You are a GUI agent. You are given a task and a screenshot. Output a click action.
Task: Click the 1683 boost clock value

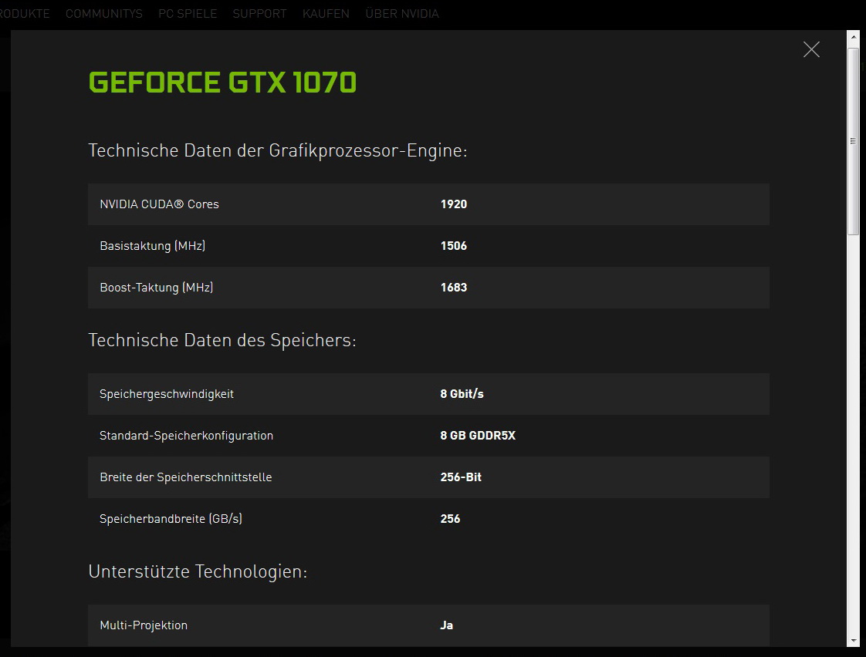pyautogui.click(x=453, y=288)
